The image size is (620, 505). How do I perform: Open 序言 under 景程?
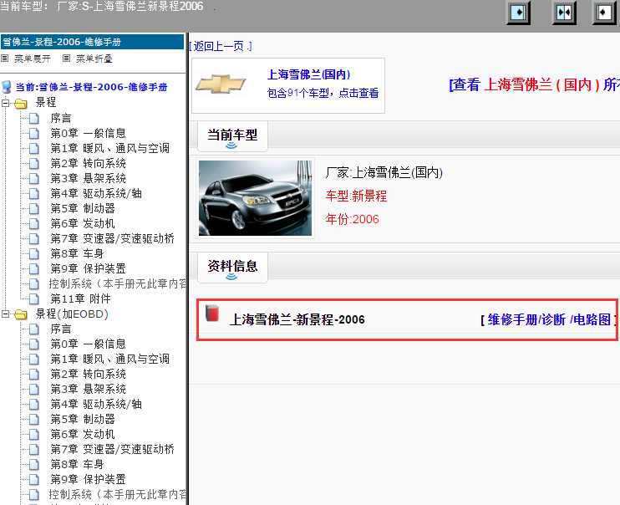click(x=60, y=119)
